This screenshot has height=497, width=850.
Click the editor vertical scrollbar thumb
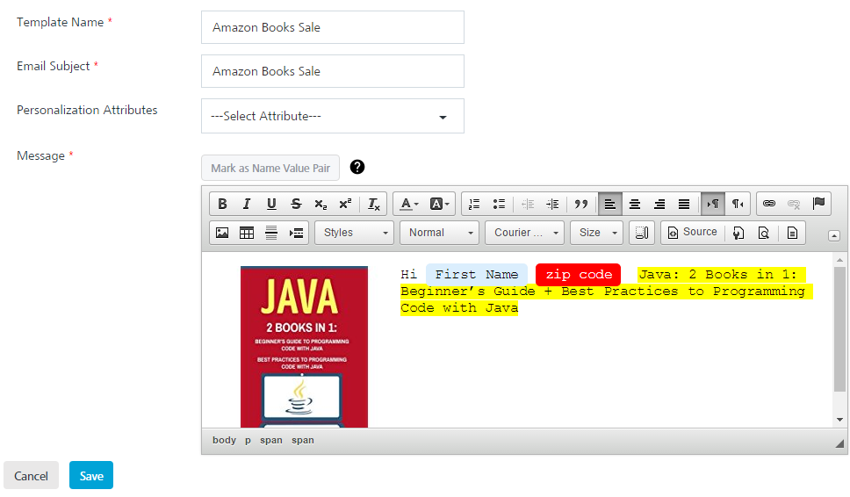point(839,329)
